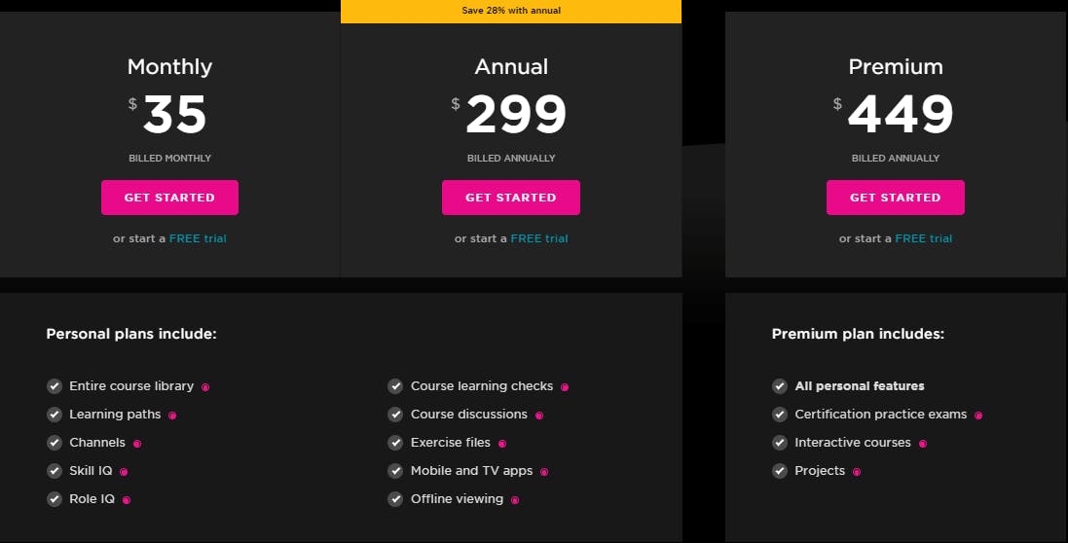Click the pink info dot beside Channels
This screenshot has height=543, width=1068.
tap(137, 444)
